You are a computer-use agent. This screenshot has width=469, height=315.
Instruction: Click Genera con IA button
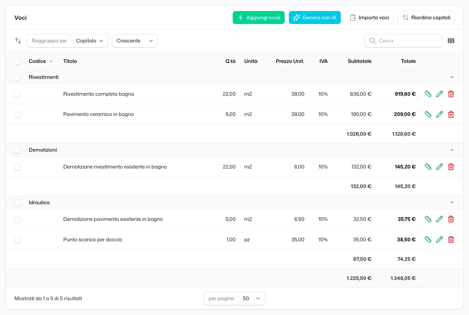coord(315,18)
